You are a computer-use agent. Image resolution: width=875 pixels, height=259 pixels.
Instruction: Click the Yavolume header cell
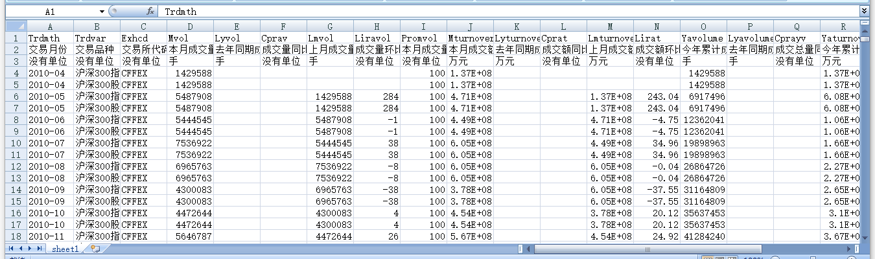tap(704, 38)
